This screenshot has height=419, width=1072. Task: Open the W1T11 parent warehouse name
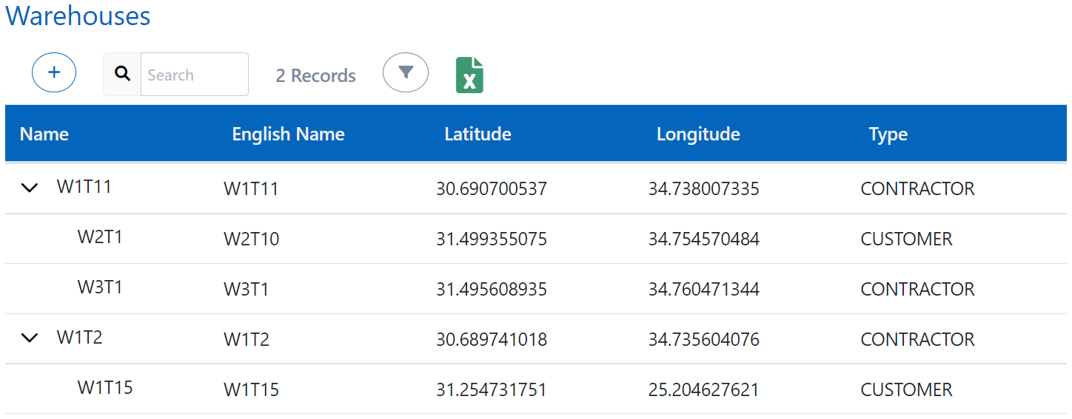[x=84, y=187]
